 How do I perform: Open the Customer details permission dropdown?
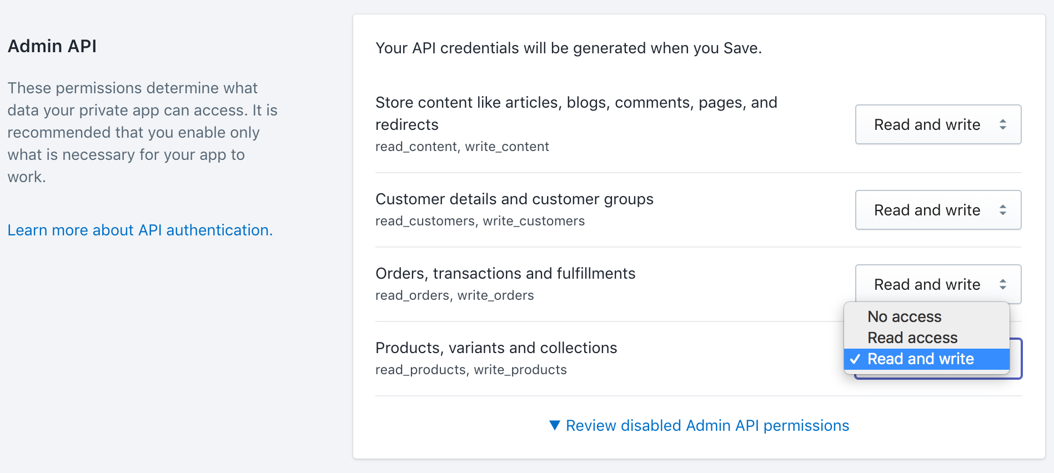937,210
